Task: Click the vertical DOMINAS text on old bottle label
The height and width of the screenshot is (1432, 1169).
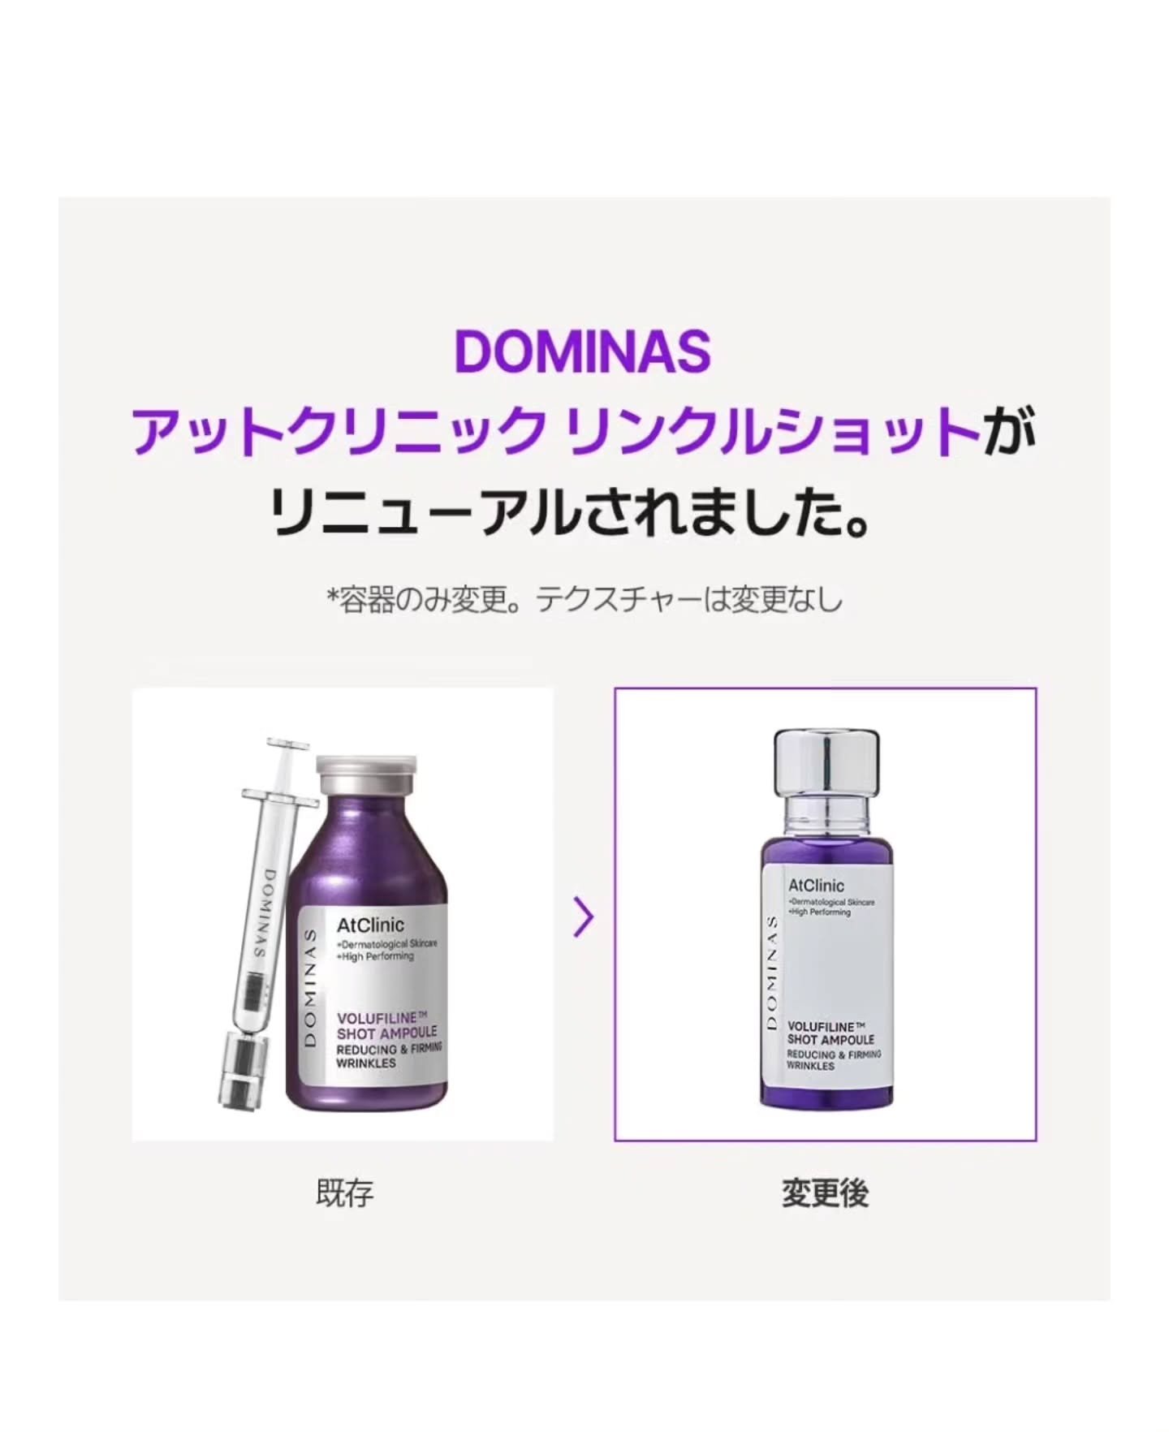Action: click(x=309, y=987)
